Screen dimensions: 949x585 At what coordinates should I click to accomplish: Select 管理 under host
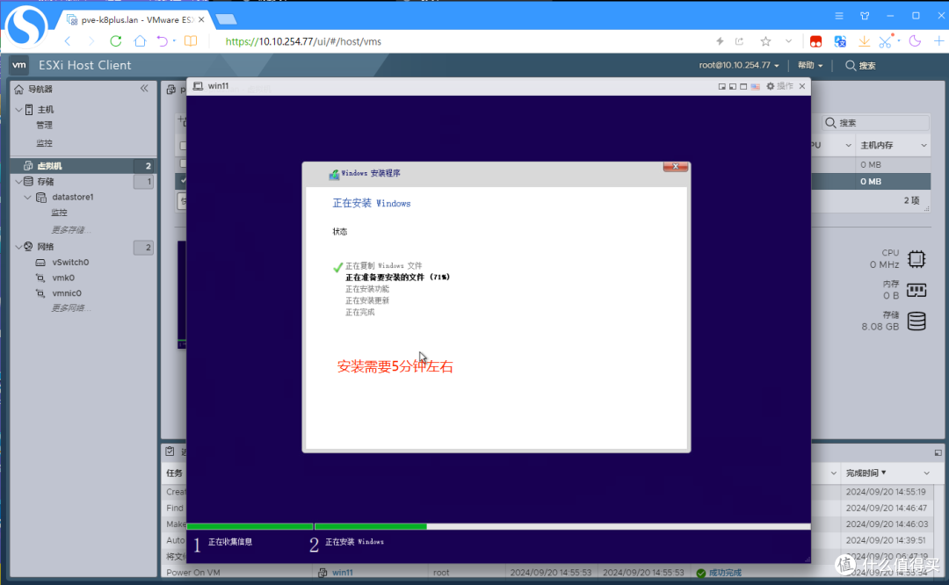point(44,126)
